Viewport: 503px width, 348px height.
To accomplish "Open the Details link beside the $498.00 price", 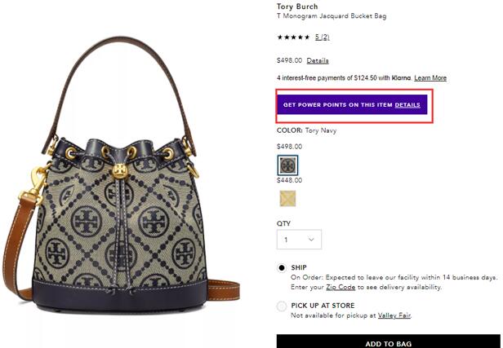I will [318, 60].
